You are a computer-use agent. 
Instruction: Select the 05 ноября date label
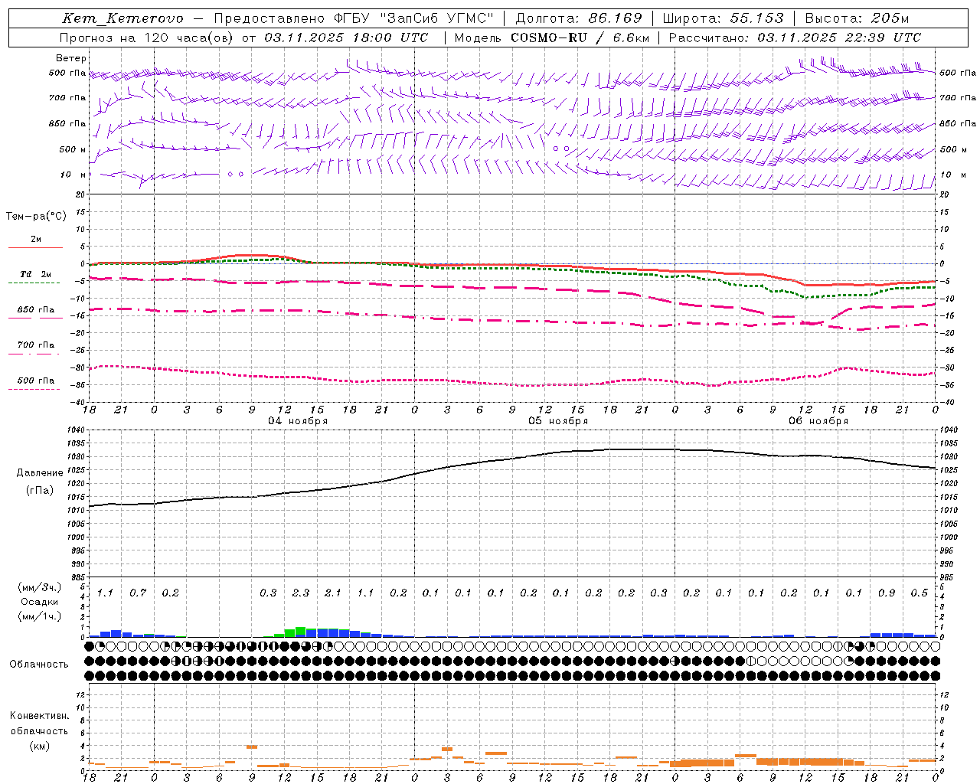[558, 421]
